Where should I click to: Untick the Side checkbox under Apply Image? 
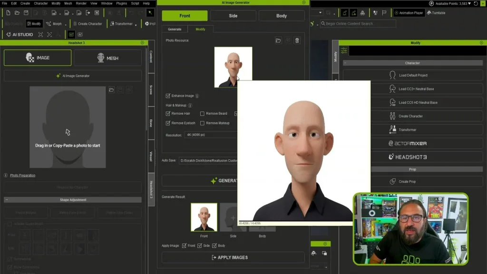click(199, 245)
